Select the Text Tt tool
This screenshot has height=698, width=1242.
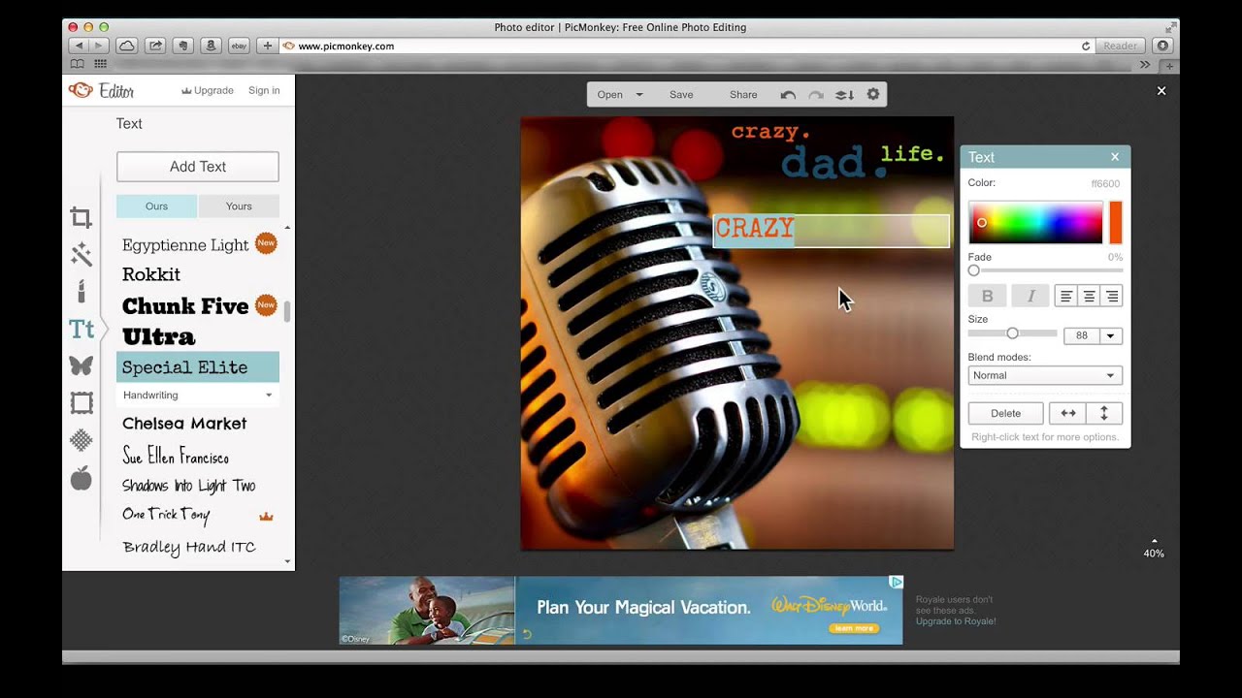click(x=82, y=330)
